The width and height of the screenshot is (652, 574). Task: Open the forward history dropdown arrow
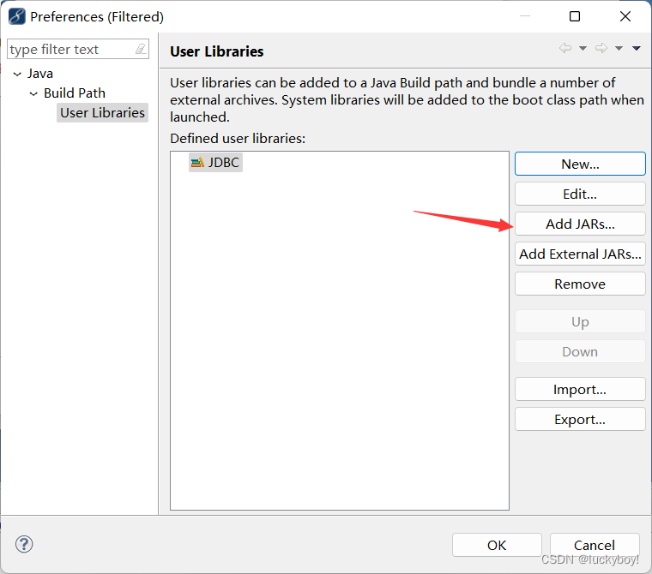click(619, 49)
